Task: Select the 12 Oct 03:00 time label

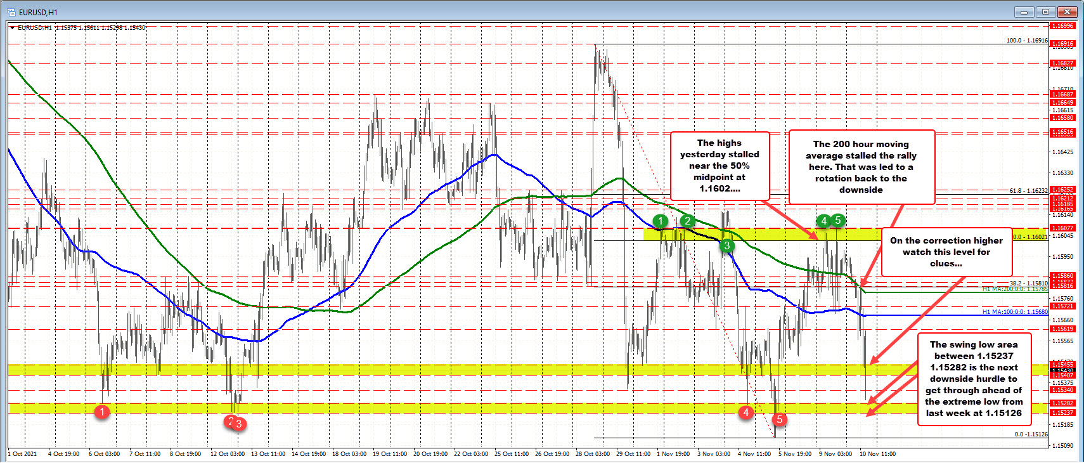Action: coord(227,454)
